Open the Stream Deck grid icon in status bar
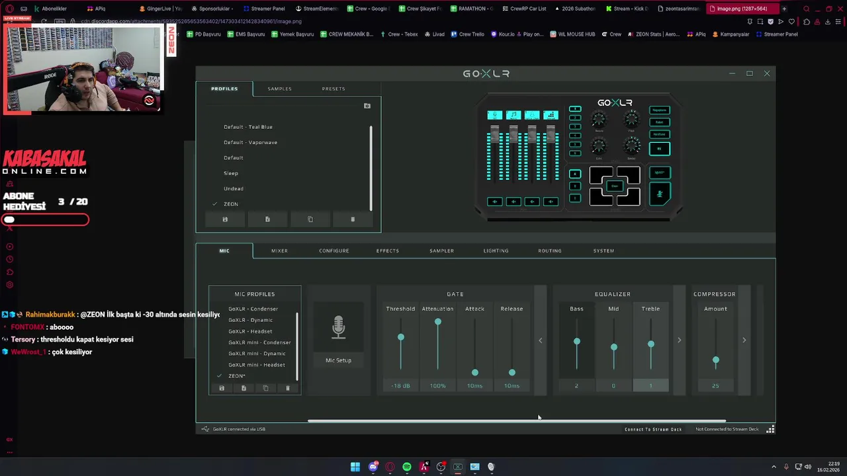 pos(770,429)
